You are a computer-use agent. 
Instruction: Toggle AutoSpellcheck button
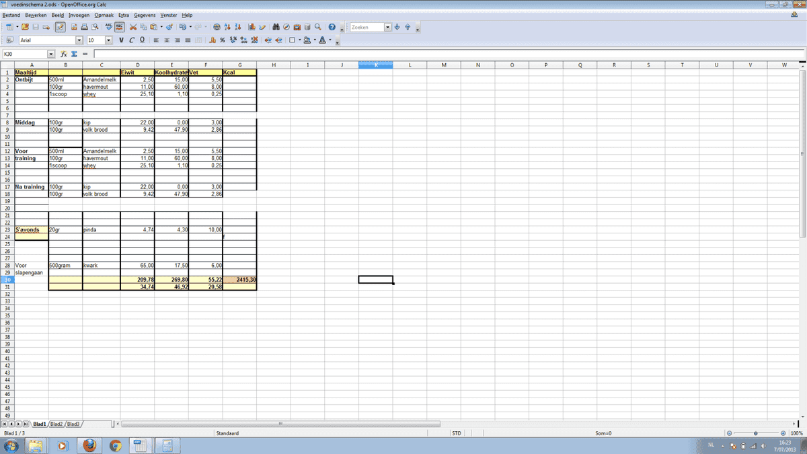(x=119, y=28)
